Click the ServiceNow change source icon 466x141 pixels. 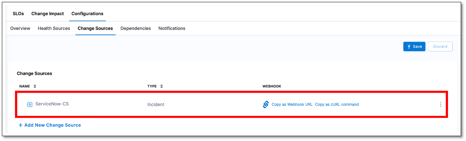[x=30, y=104]
